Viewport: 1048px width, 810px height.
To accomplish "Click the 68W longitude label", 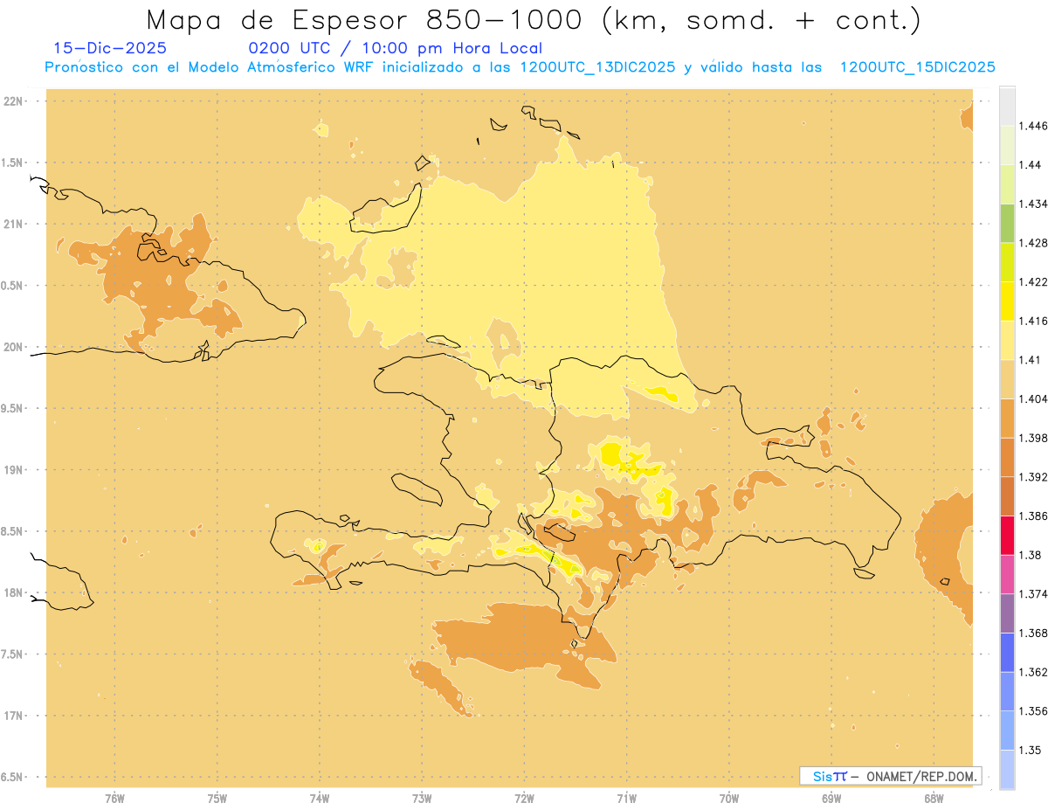I will (x=934, y=798).
